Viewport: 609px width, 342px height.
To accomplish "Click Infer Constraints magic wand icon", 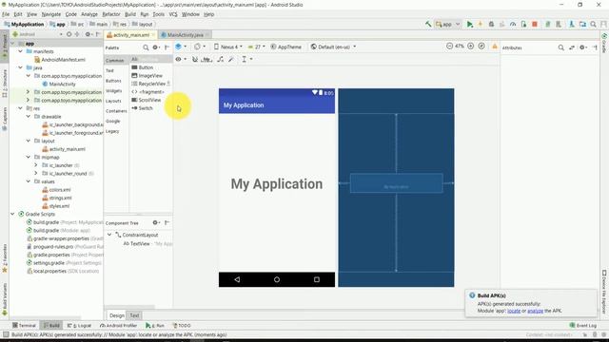I will point(231,59).
